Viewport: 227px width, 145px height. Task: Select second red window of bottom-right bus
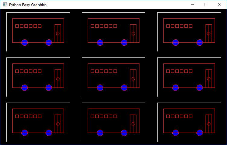coord(173,116)
